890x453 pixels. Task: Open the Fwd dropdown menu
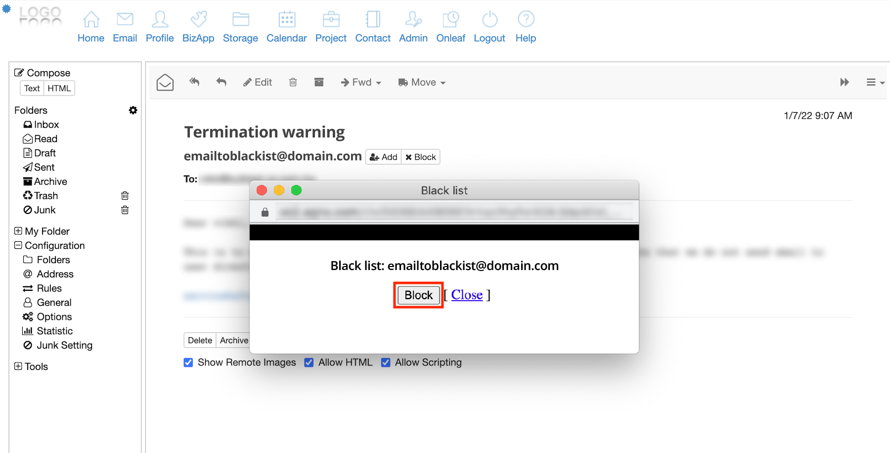click(x=361, y=82)
